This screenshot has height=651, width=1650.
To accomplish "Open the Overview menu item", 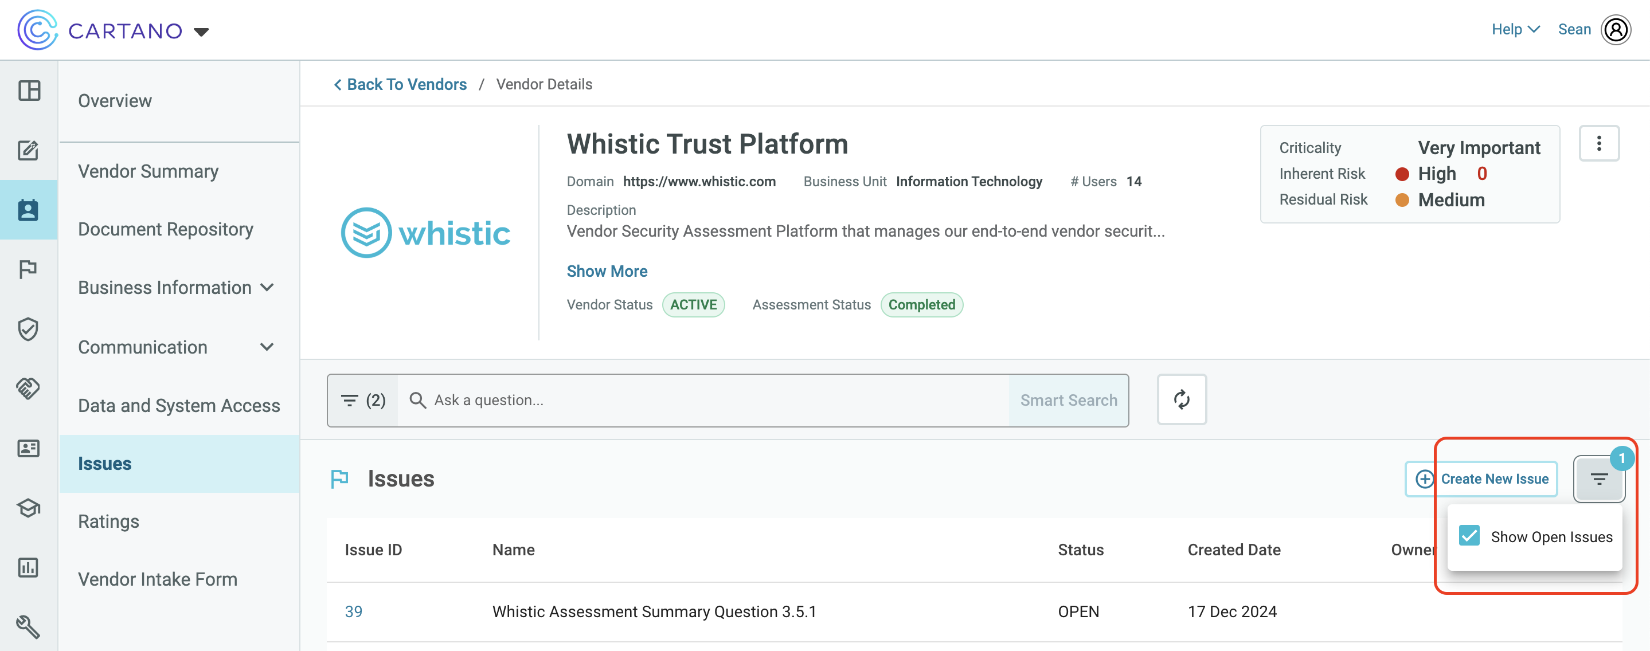I will click(115, 100).
